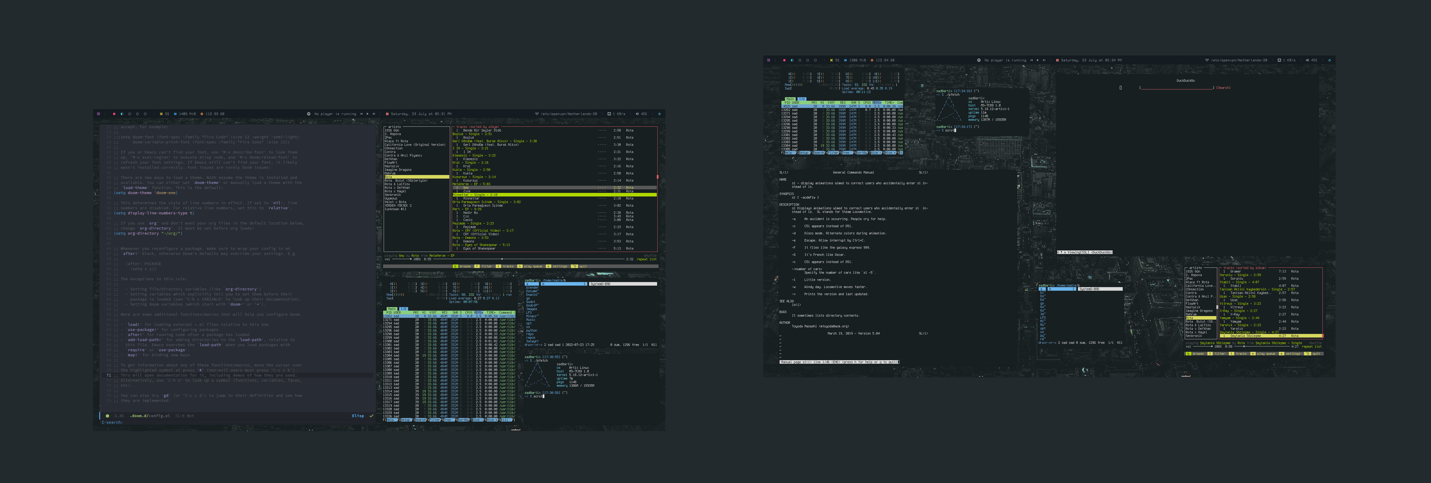Select the Main tab in right htop
The width and height of the screenshot is (1431, 483).
tap(791, 99)
